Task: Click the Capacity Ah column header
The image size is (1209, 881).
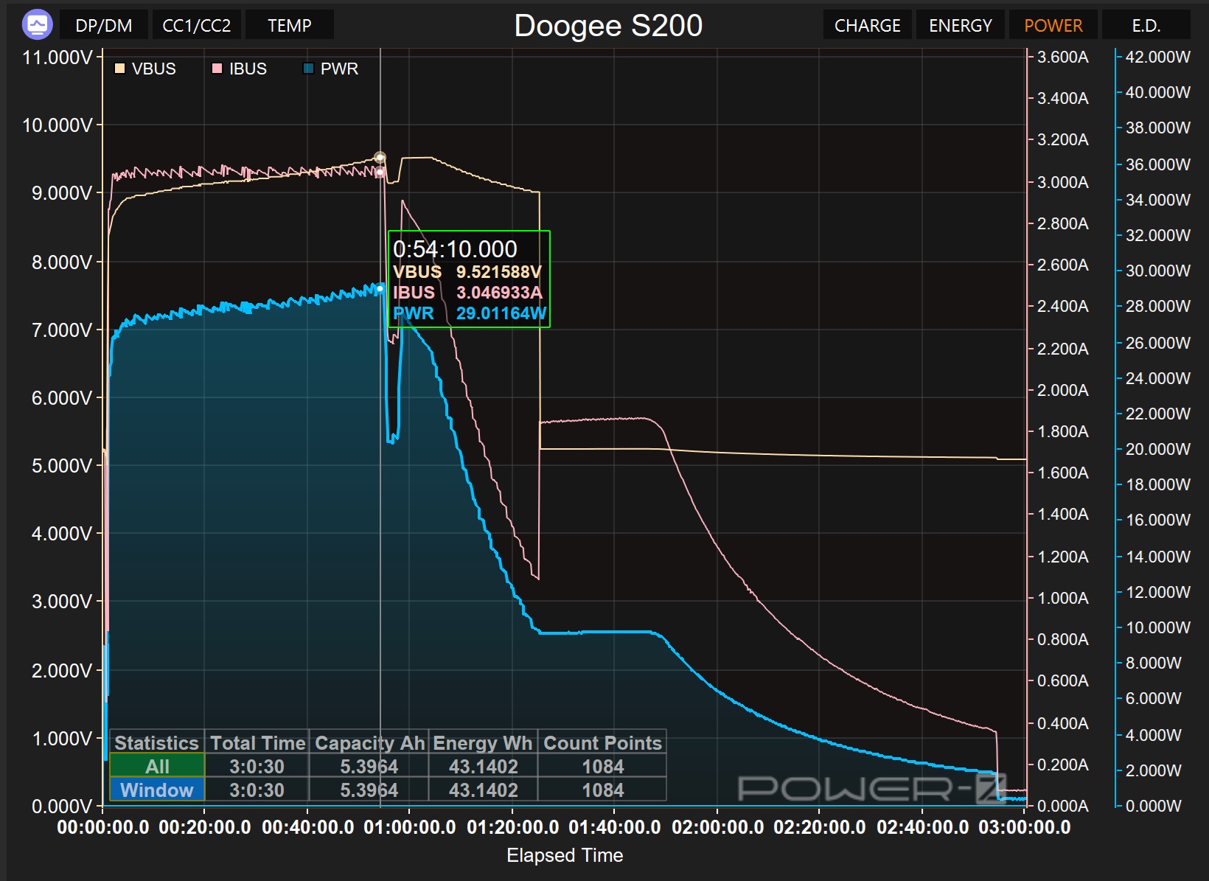Action: tap(369, 743)
